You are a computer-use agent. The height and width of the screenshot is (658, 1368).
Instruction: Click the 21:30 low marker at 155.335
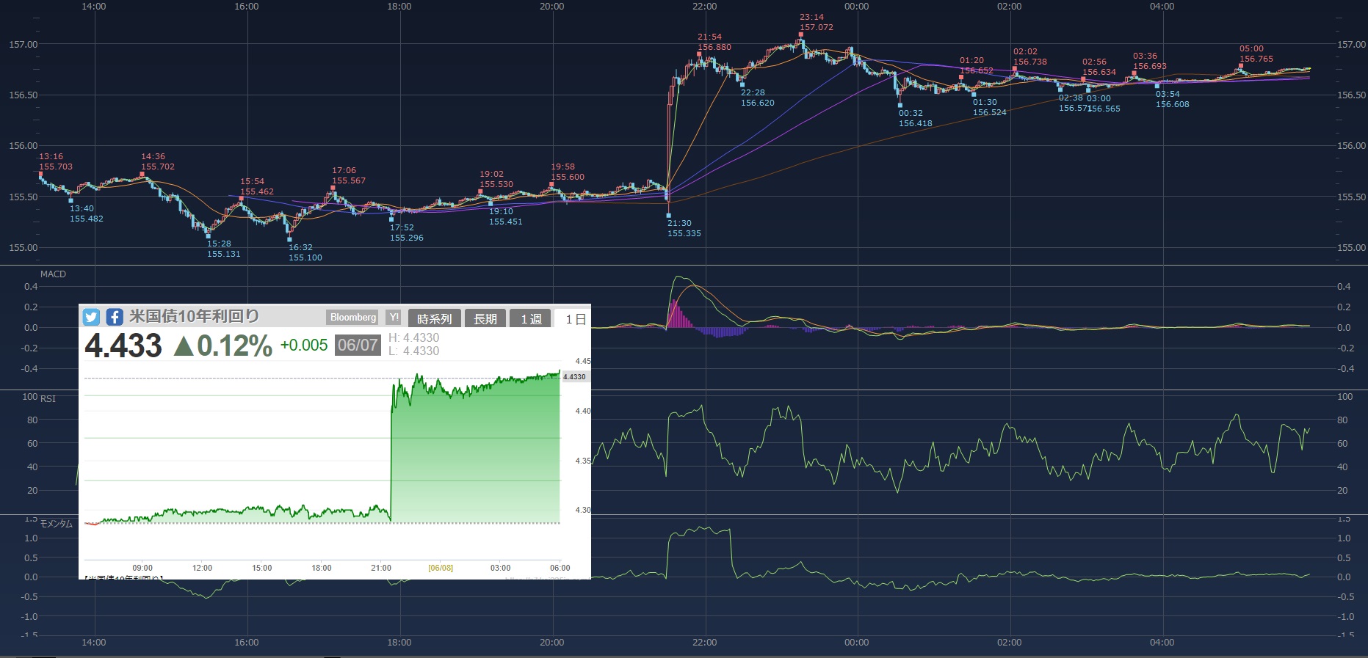(668, 216)
